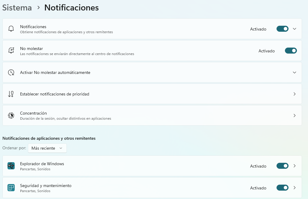Click the No molestar card title
Viewport: 308px width, 199px height.
click(31, 48)
